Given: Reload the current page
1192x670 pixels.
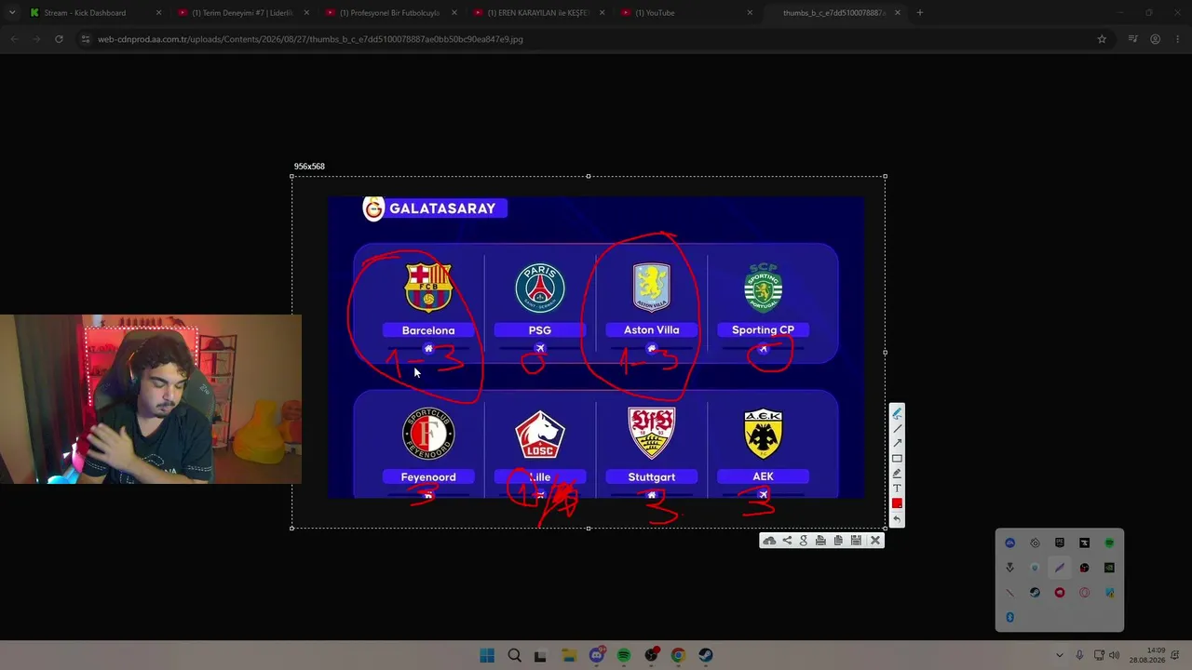Looking at the screenshot, I should (x=59, y=39).
